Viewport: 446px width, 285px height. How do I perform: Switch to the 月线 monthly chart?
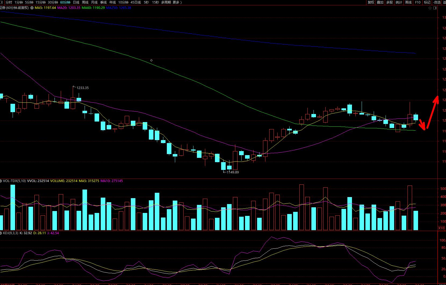tap(94, 2)
